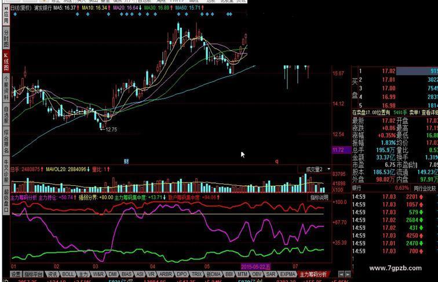The width and height of the screenshot is (438, 282).
Task: Select the 资讯 indicator tab
Action: click(52, 274)
